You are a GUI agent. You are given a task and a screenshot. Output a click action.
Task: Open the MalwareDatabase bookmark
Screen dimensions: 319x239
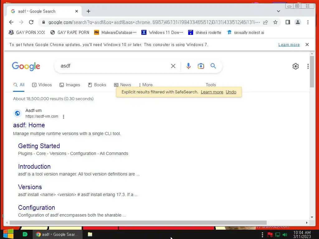point(115,32)
